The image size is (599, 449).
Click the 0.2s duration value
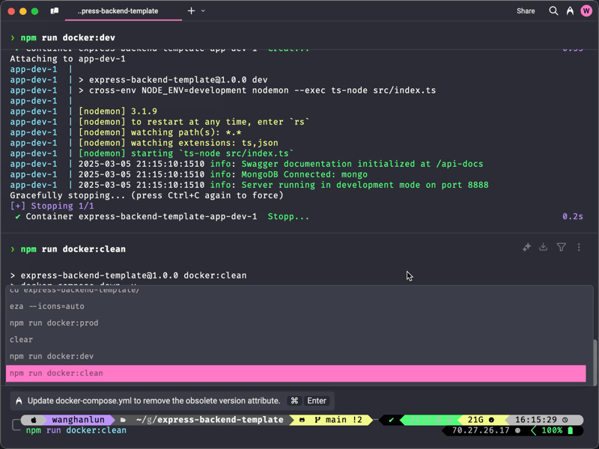(x=573, y=216)
